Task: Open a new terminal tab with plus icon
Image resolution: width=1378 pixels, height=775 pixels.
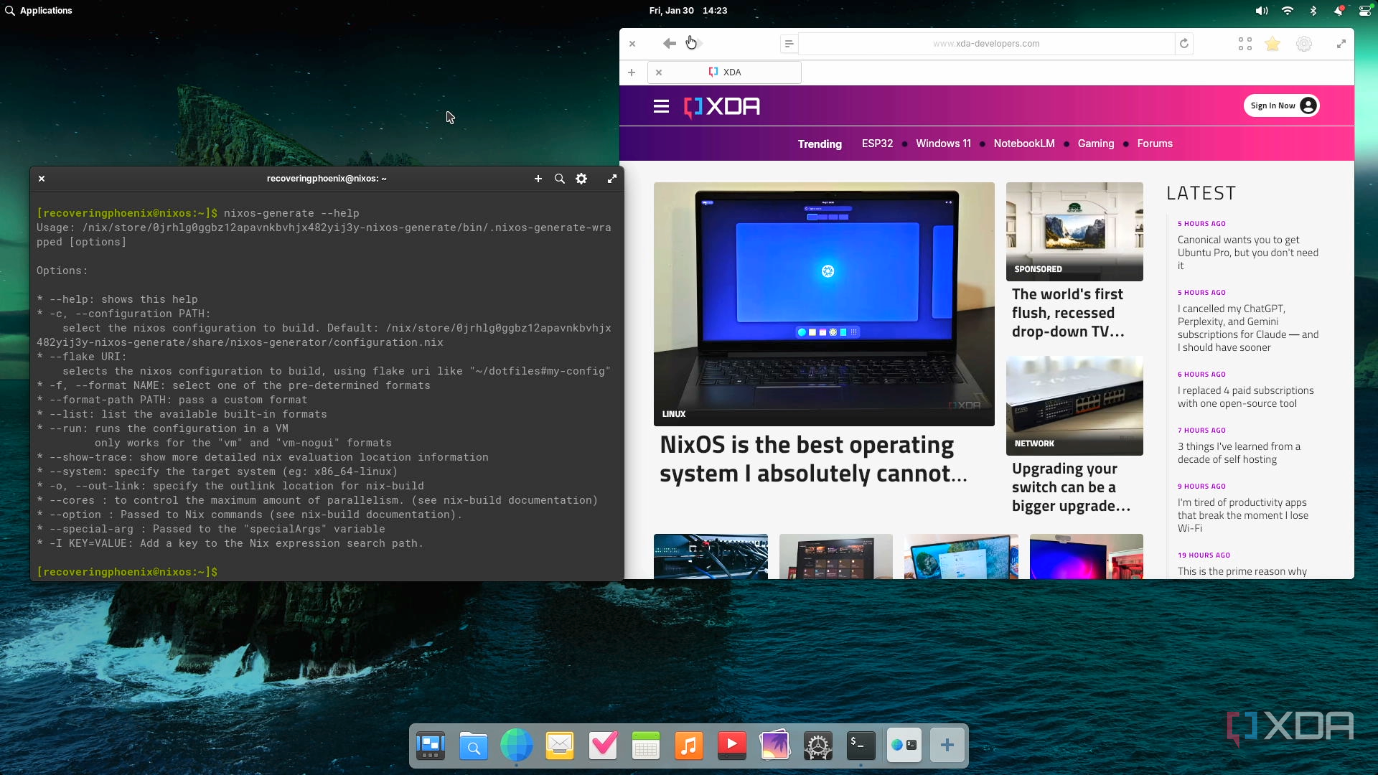Action: pyautogui.click(x=538, y=179)
